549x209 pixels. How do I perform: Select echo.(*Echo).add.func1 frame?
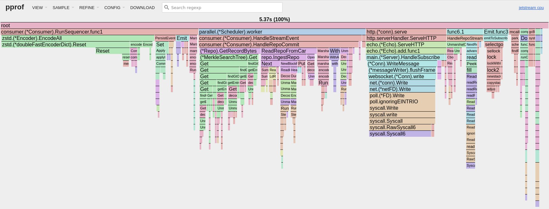406,51
